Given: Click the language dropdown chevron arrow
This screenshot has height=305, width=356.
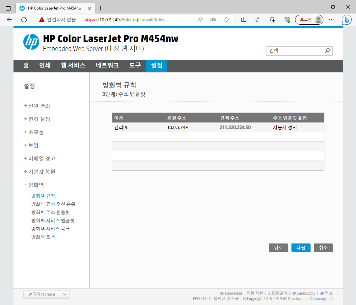Looking at the screenshot, I should 65,294.
